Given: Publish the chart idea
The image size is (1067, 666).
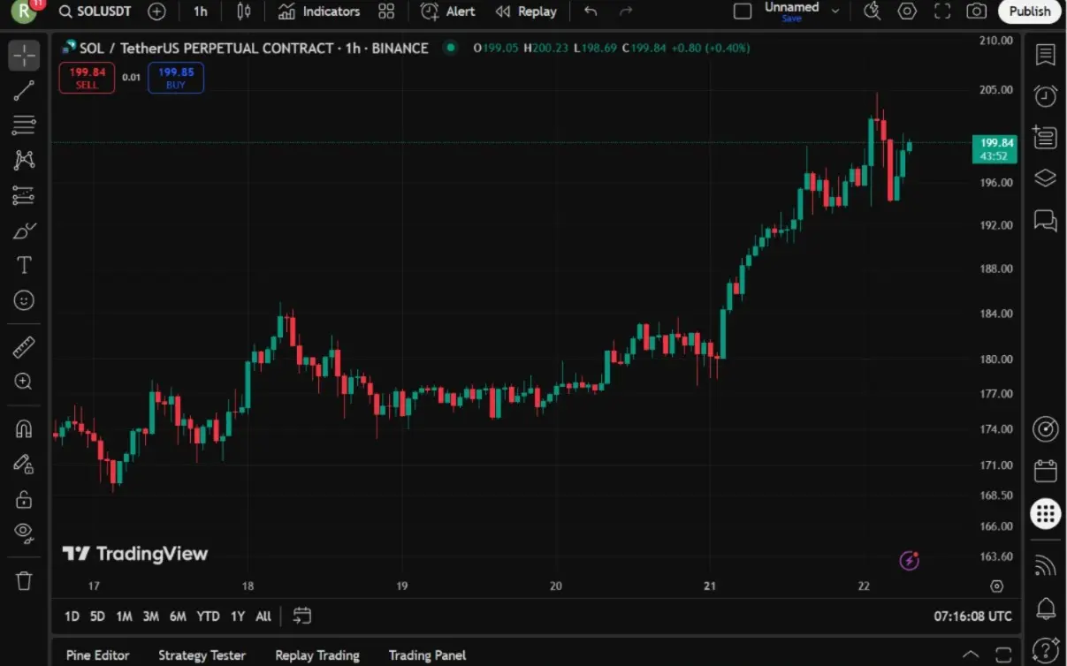Looking at the screenshot, I should [1030, 11].
